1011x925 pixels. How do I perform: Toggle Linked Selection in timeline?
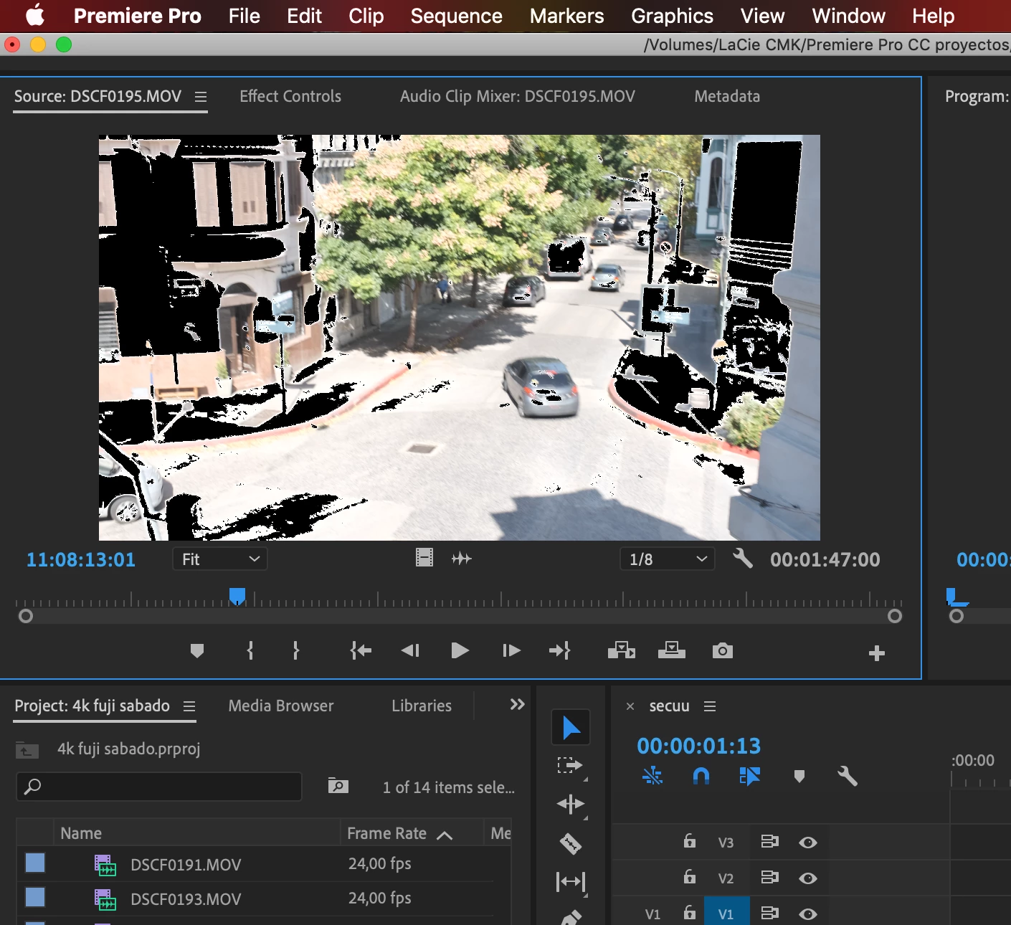(749, 776)
